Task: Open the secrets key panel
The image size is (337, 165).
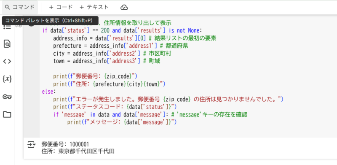Action: coord(7,97)
